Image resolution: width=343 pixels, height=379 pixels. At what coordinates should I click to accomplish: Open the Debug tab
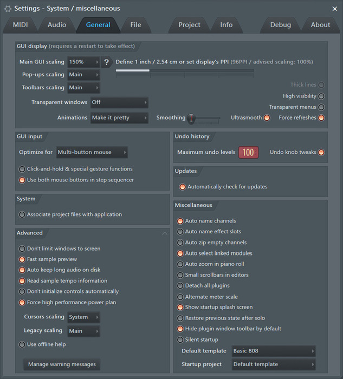tap(281, 25)
